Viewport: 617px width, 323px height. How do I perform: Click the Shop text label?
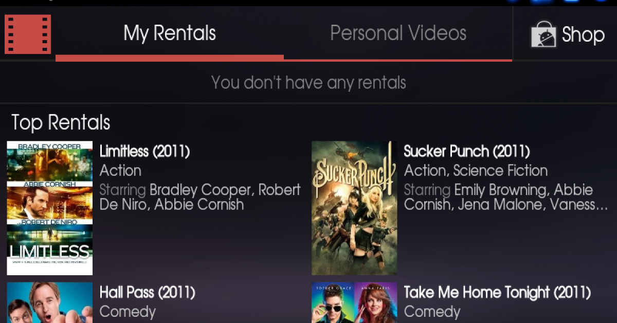pyautogui.click(x=583, y=35)
